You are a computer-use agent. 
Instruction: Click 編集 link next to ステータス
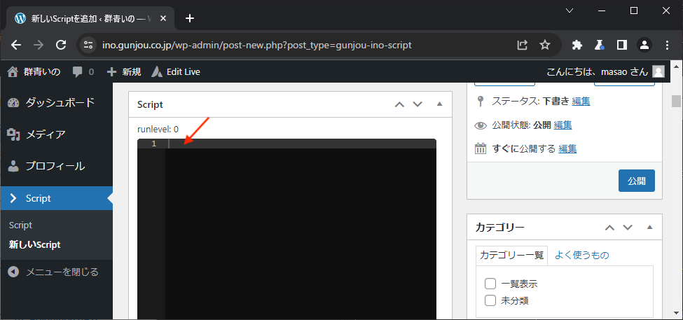pyautogui.click(x=581, y=101)
